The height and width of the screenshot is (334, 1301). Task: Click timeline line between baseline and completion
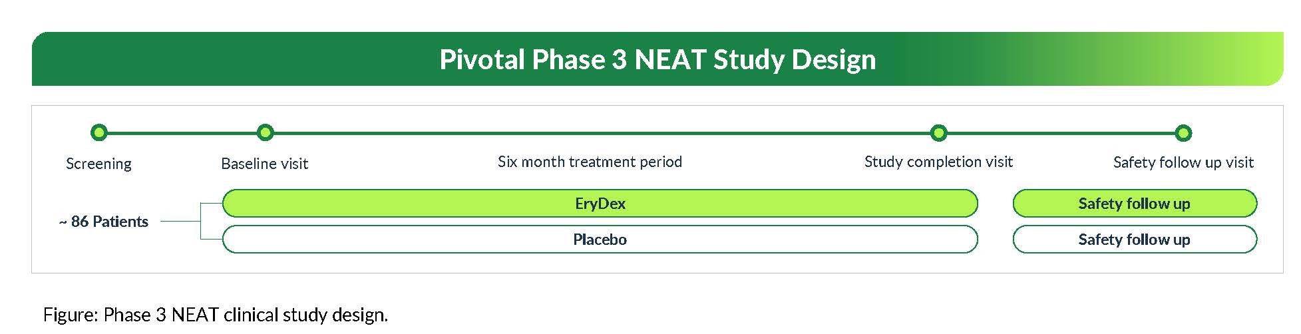[599, 133]
